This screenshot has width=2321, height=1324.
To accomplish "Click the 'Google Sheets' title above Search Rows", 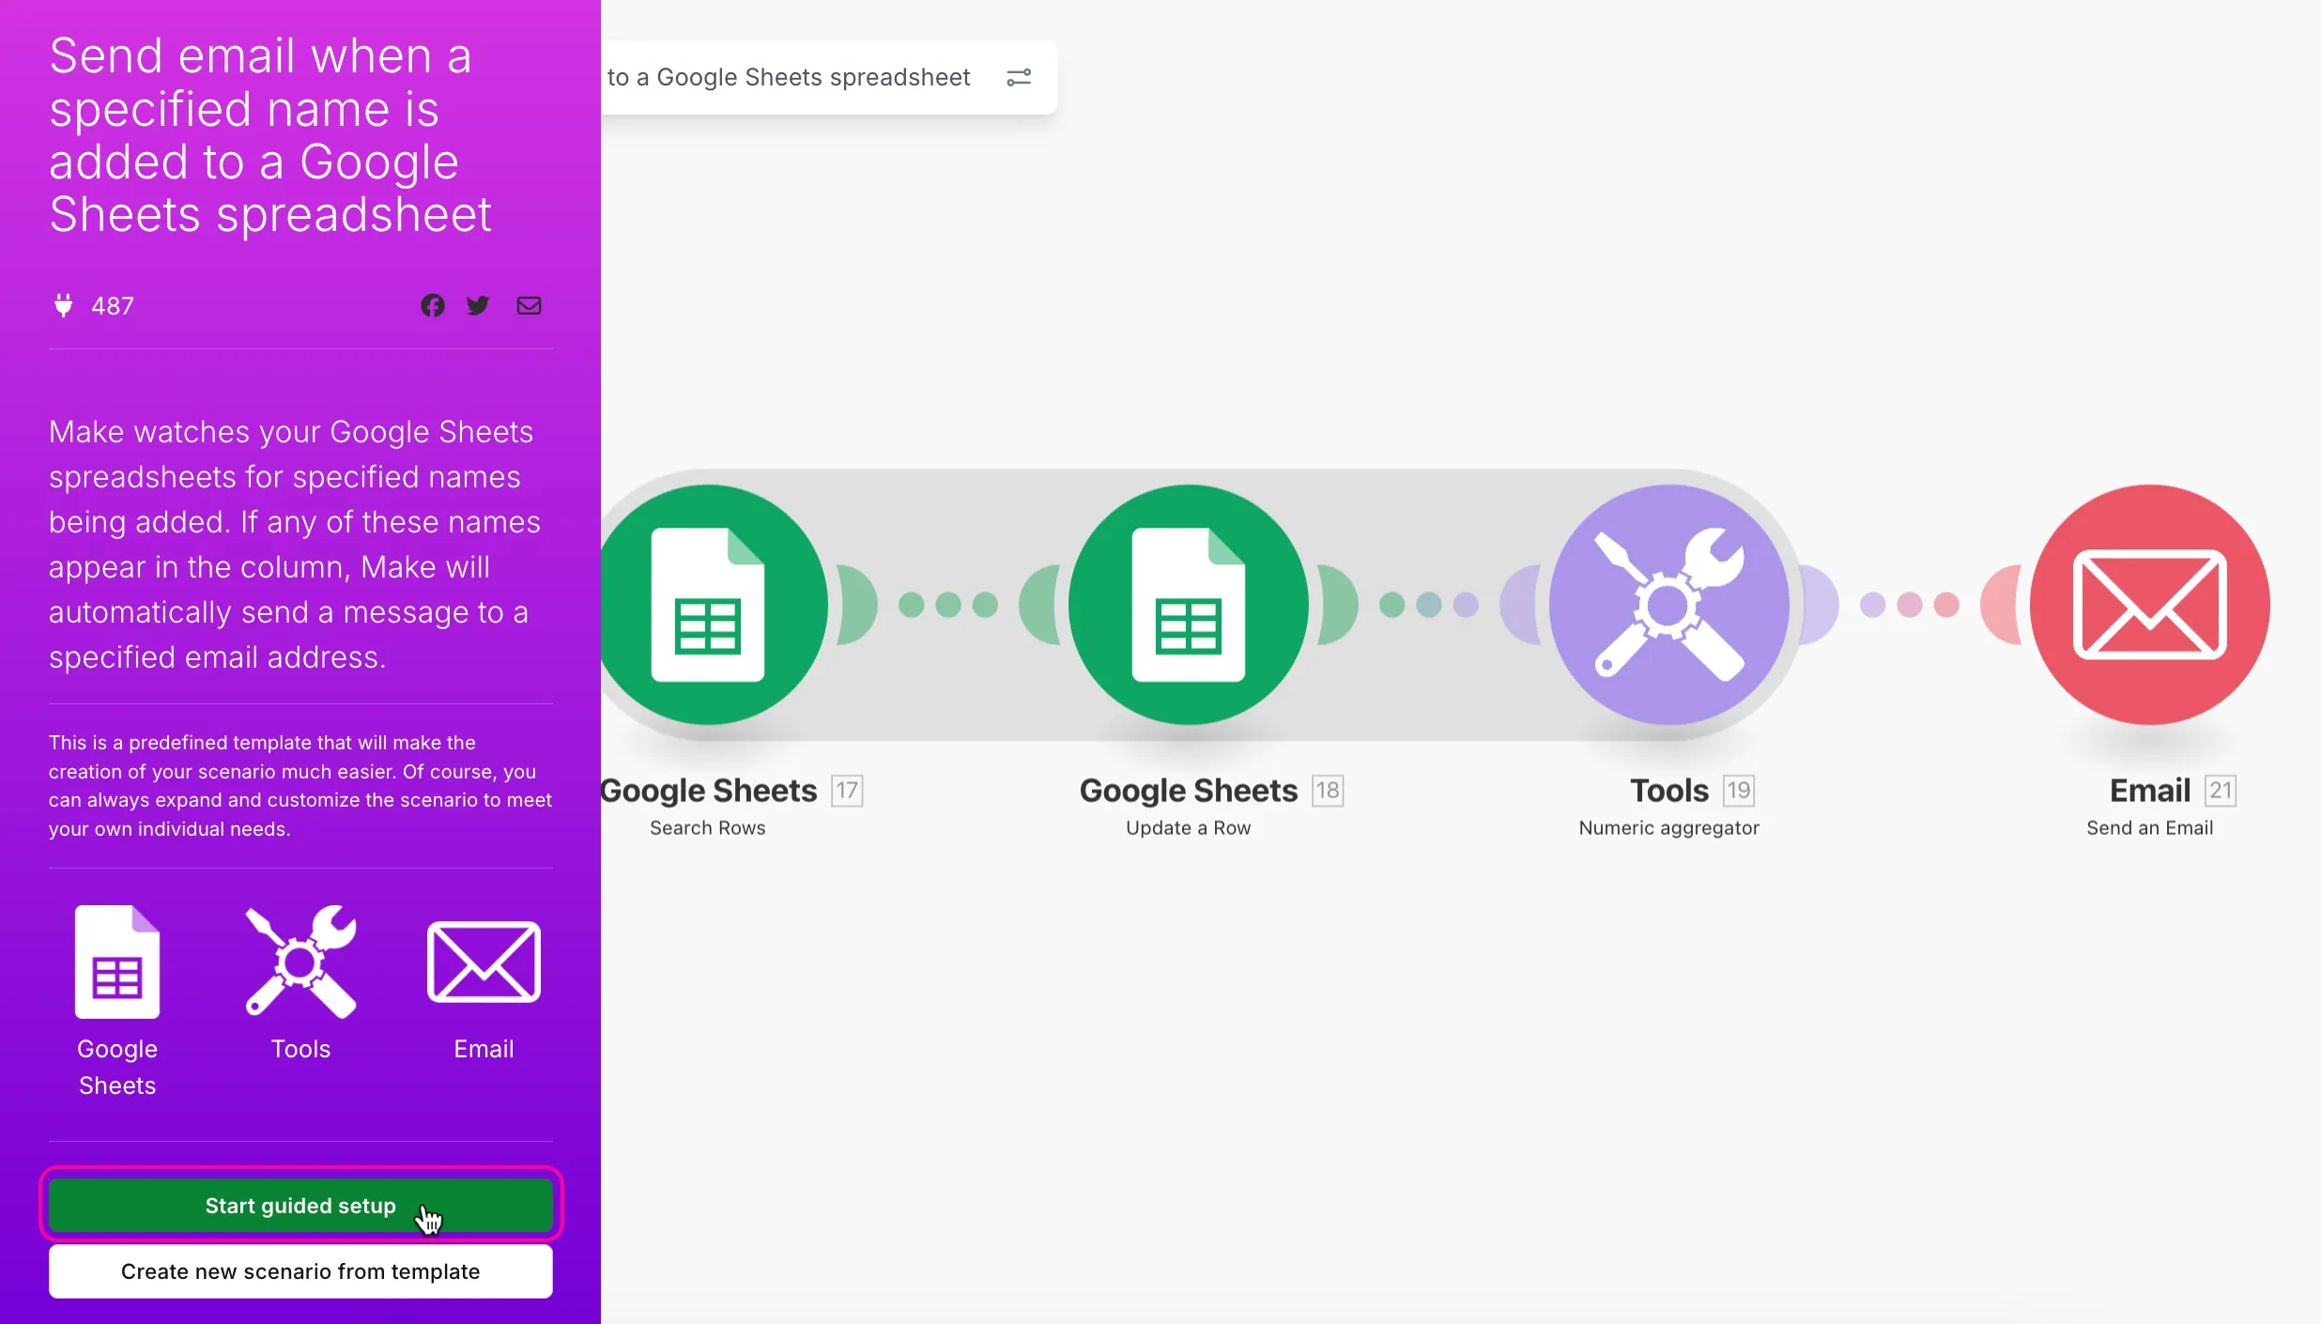I will click(709, 791).
